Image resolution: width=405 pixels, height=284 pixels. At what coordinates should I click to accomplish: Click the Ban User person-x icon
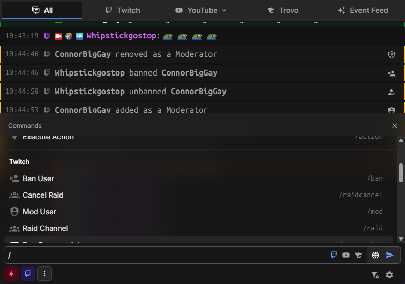coord(14,178)
